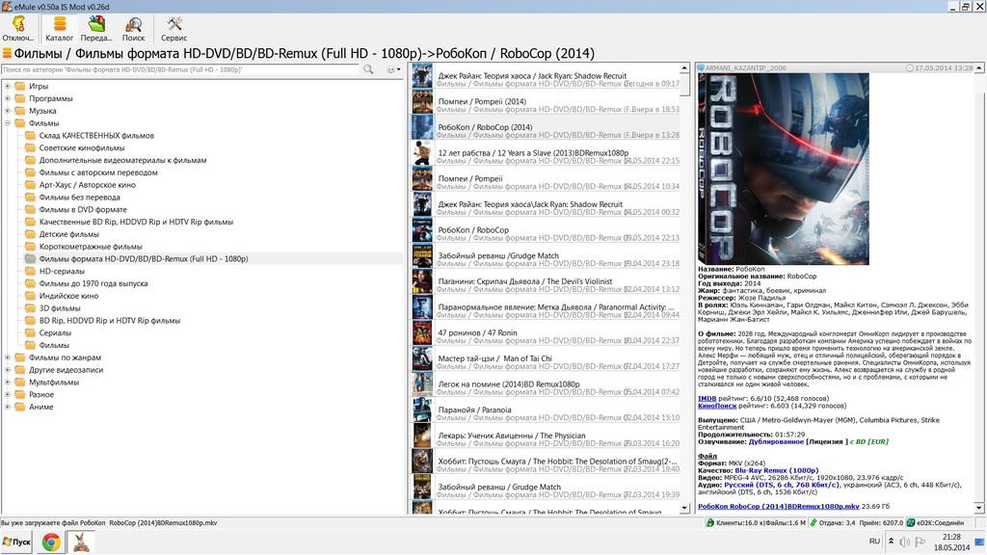This screenshot has width=987, height=555.
Task: Open the Индийское кино folder
Action: point(68,296)
